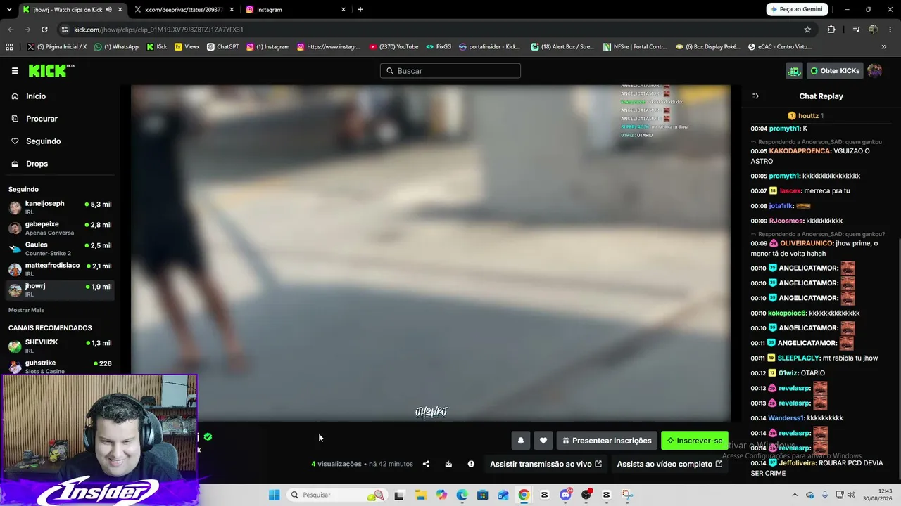Screen dimensions: 901x506
Task: Go to the Seguindo page
Action: click(x=43, y=141)
